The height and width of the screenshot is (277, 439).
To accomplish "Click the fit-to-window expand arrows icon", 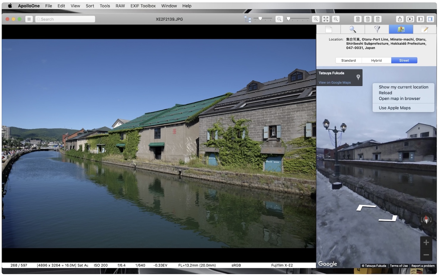I will coord(326,19).
